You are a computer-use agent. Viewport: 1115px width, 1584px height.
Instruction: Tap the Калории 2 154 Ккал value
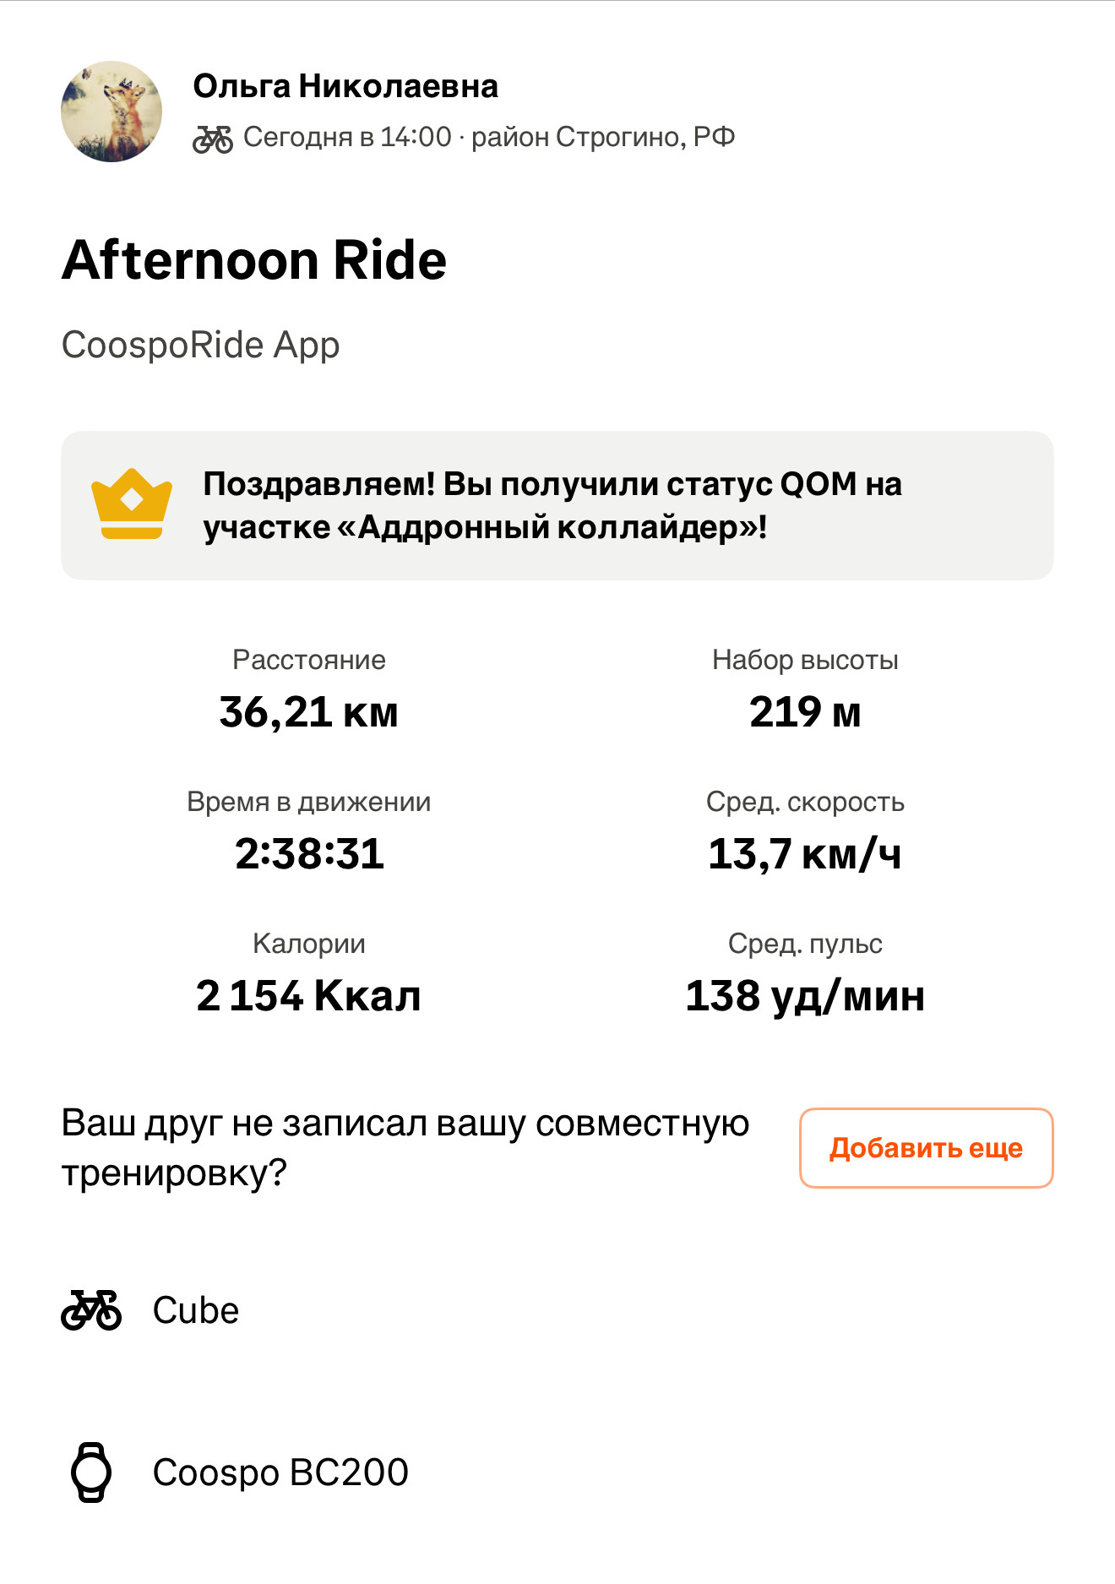pyautogui.click(x=309, y=996)
